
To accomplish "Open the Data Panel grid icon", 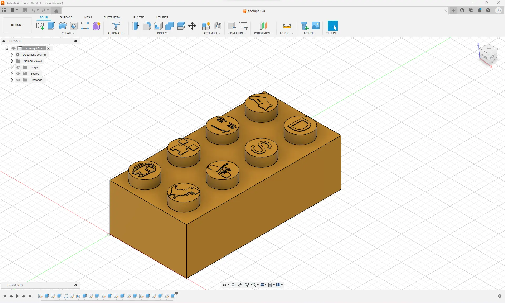I will pos(4,10).
